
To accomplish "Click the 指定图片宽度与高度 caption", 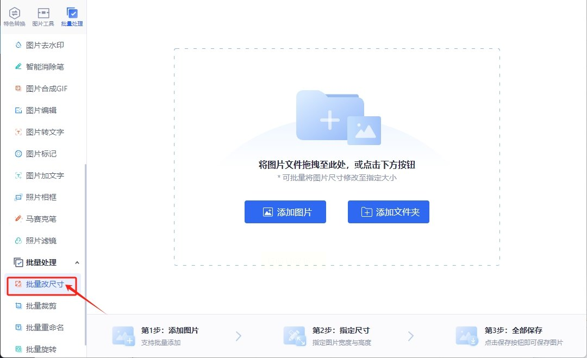I will [x=342, y=342].
